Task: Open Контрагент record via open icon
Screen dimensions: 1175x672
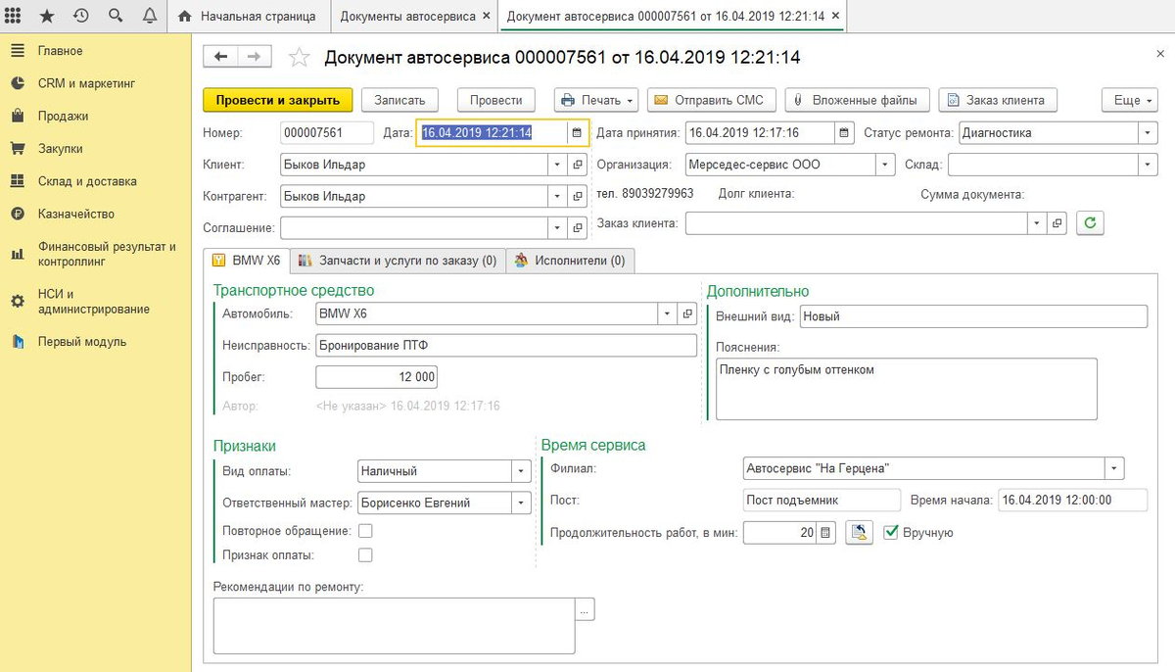Action: point(577,196)
